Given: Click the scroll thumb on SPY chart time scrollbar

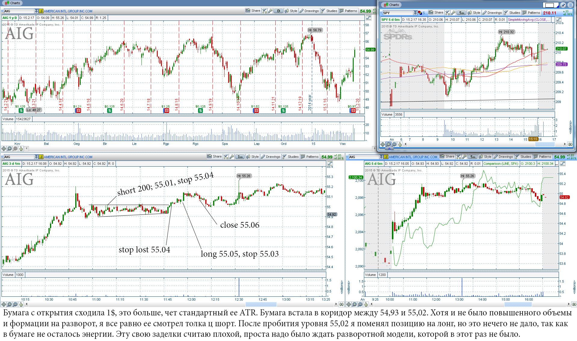Looking at the screenshot, I should [x=545, y=145].
